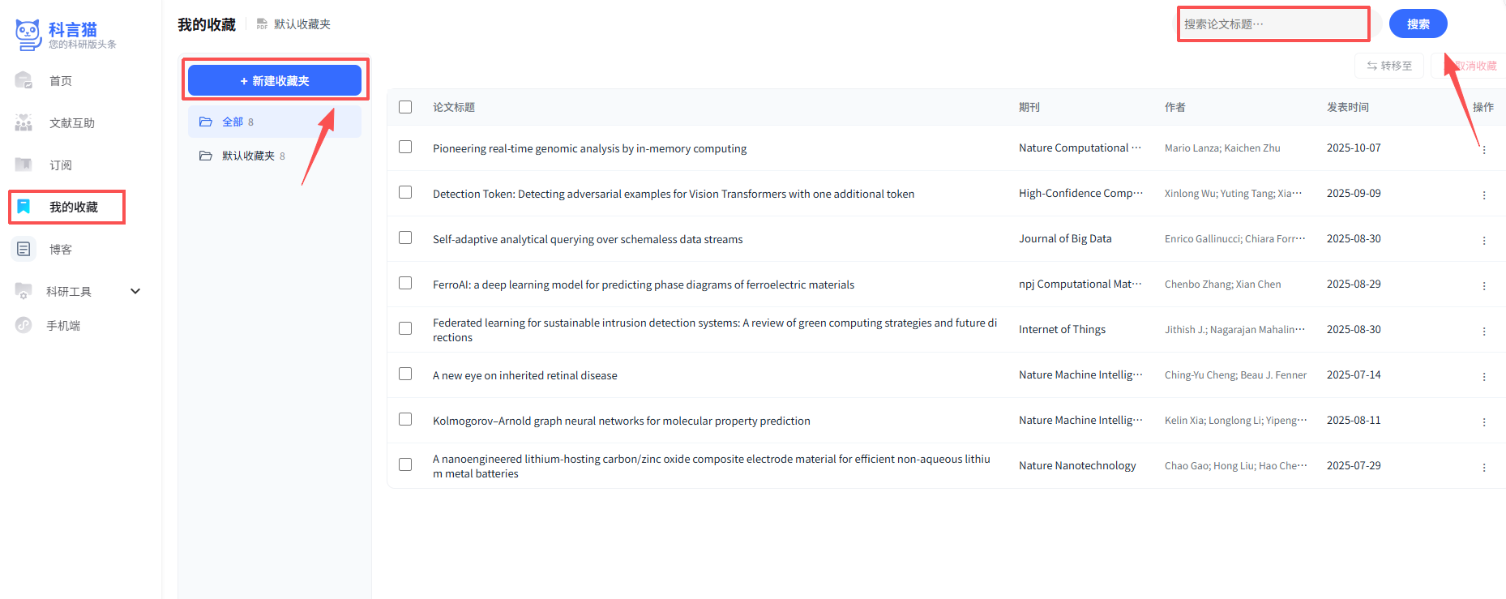
Task: Click author cell Chenbo Zhang; Xian Chen
Action: 1223,284
